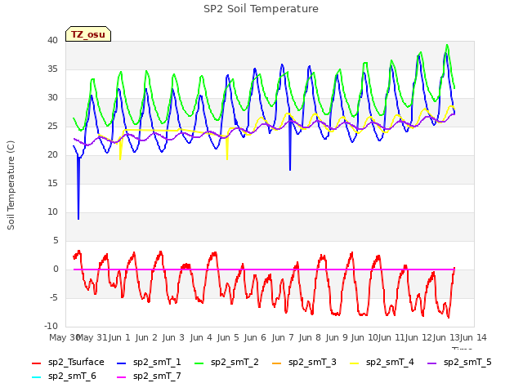
Task: Click the red sp2_Tsurface legend swatch
Action: (36, 363)
